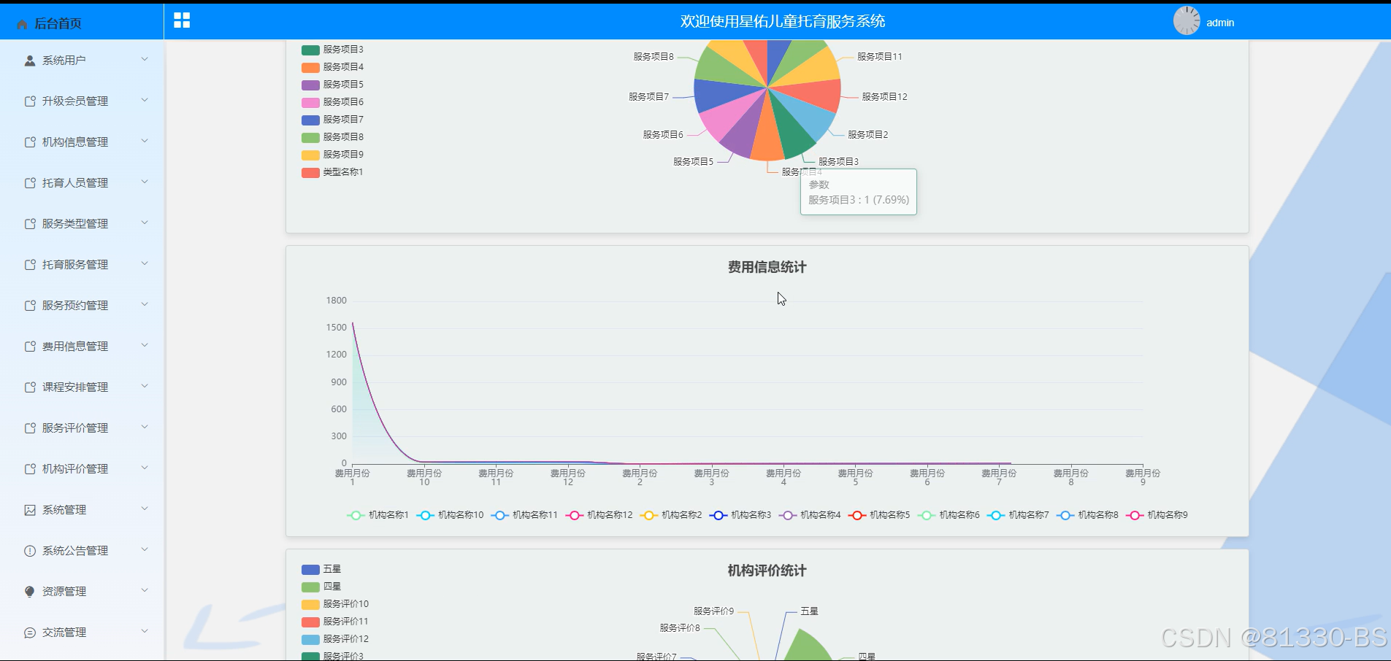1391x661 pixels.
Task: Expand the 机构信息管理 chevron
Action: click(145, 141)
